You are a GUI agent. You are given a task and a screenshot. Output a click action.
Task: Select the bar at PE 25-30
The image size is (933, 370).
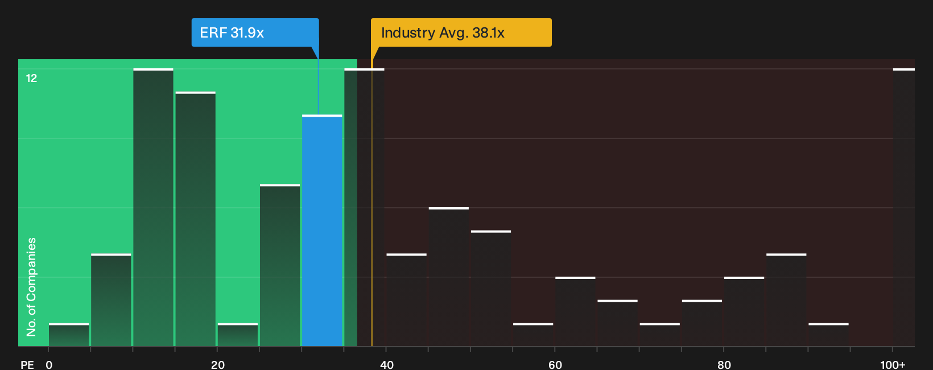point(280,265)
